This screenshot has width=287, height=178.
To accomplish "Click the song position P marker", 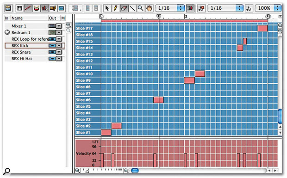I will click(159, 17).
